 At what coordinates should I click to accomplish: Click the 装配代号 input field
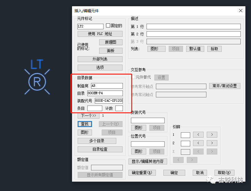pyautogui.click(x=109, y=100)
